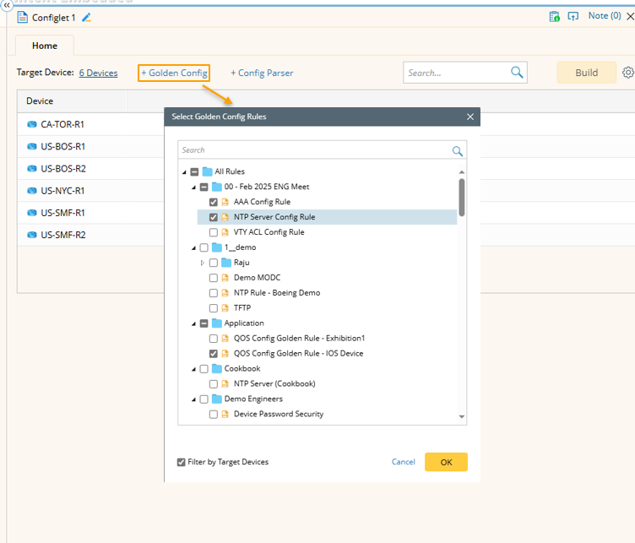Screen dimensions: 635x543
Task: Toggle the Filter by Target Devices checkbox
Action: (x=182, y=462)
